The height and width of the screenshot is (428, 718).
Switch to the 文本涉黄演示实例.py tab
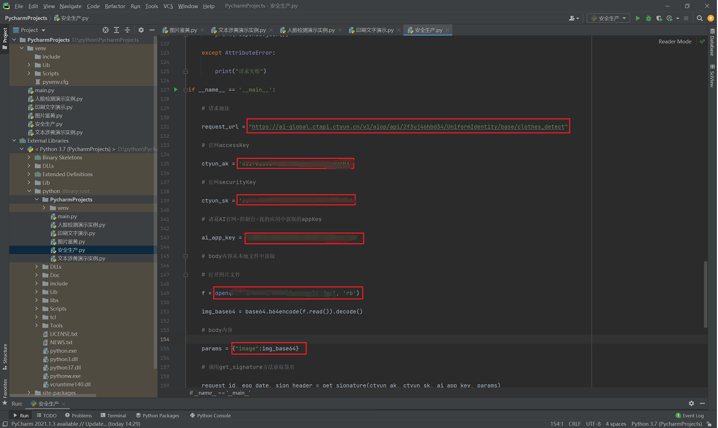(x=242, y=30)
